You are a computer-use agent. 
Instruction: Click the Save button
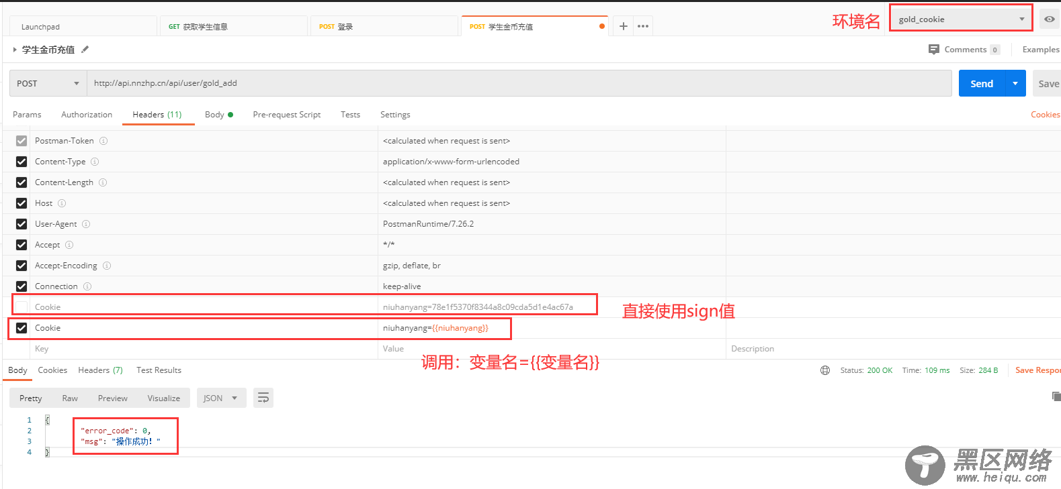pos(1047,83)
